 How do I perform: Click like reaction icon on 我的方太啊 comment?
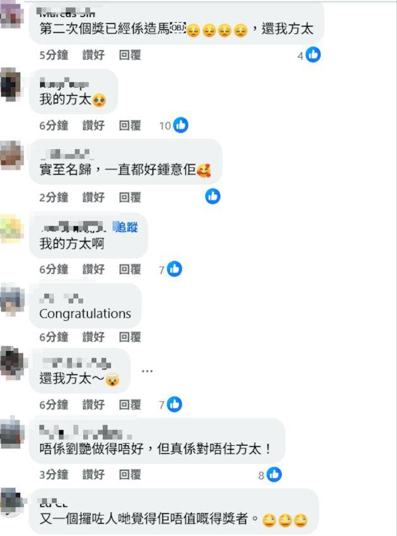coord(175,269)
